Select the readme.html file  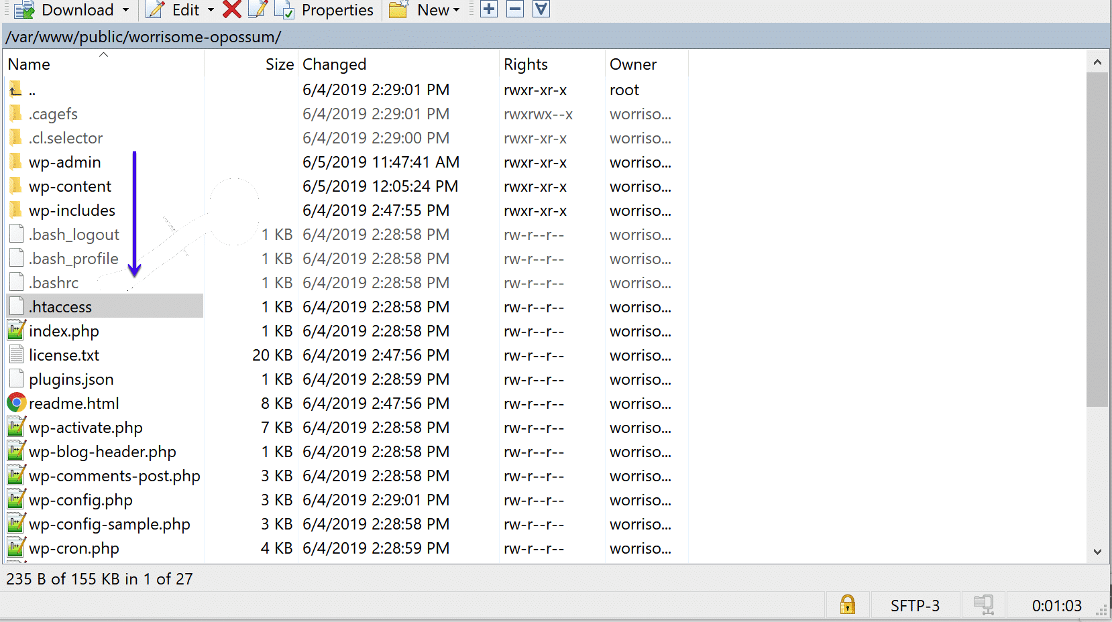pyautogui.click(x=74, y=403)
